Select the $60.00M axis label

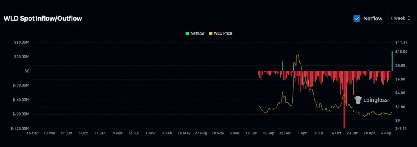pyautogui.click(x=22, y=43)
